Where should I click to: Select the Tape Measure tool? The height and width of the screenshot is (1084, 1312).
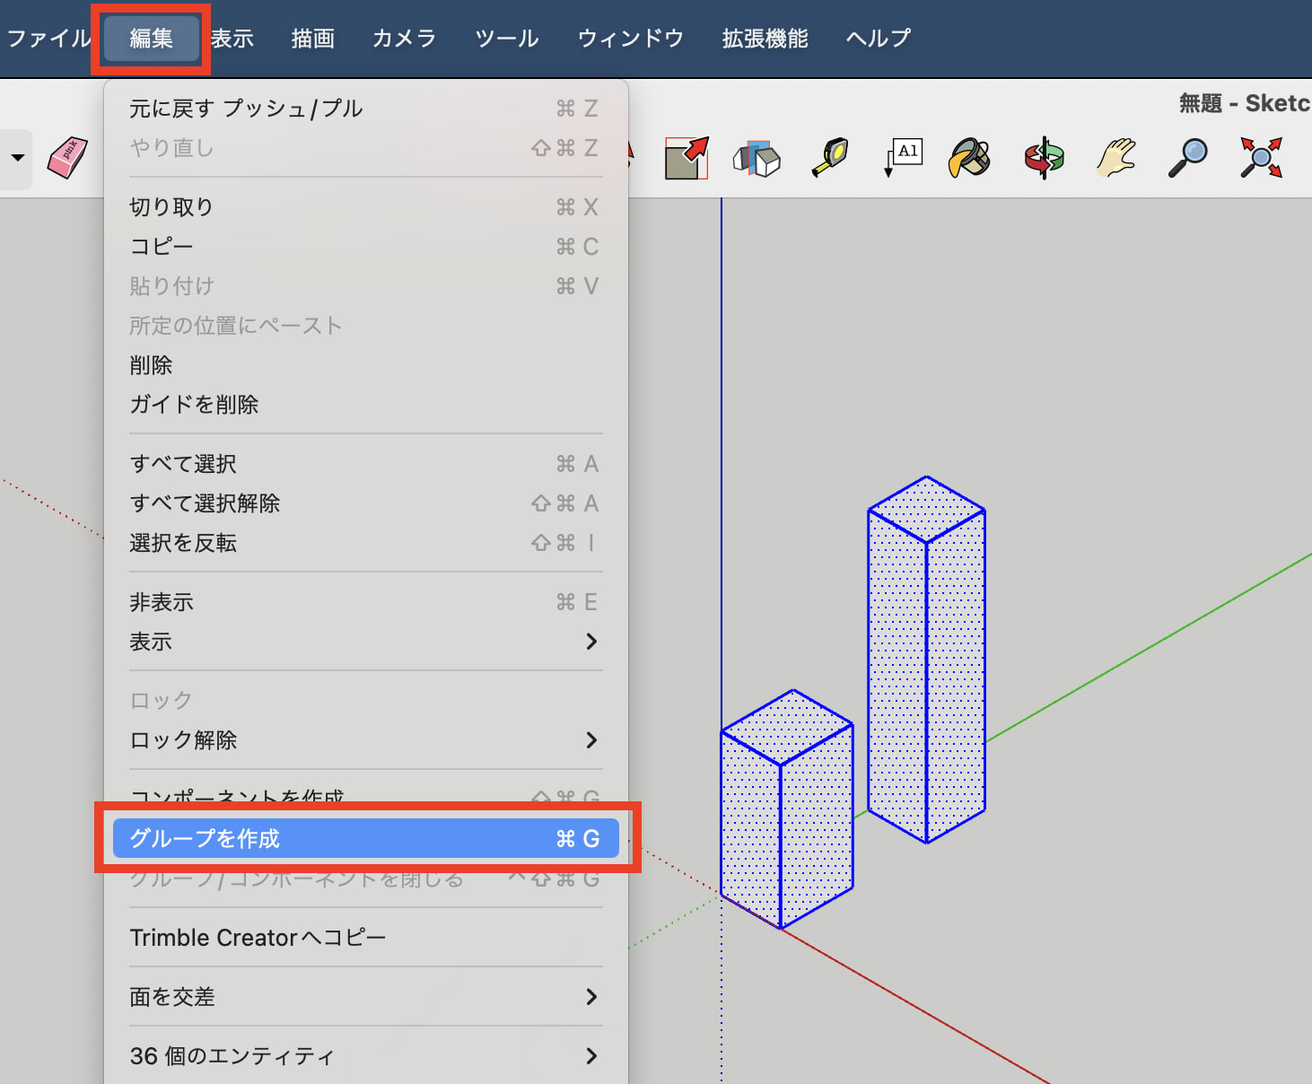click(x=829, y=157)
